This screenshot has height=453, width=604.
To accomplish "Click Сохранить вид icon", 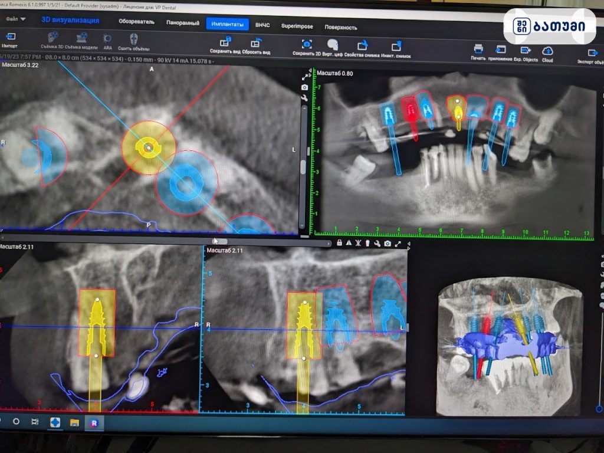I will pyautogui.click(x=225, y=42).
